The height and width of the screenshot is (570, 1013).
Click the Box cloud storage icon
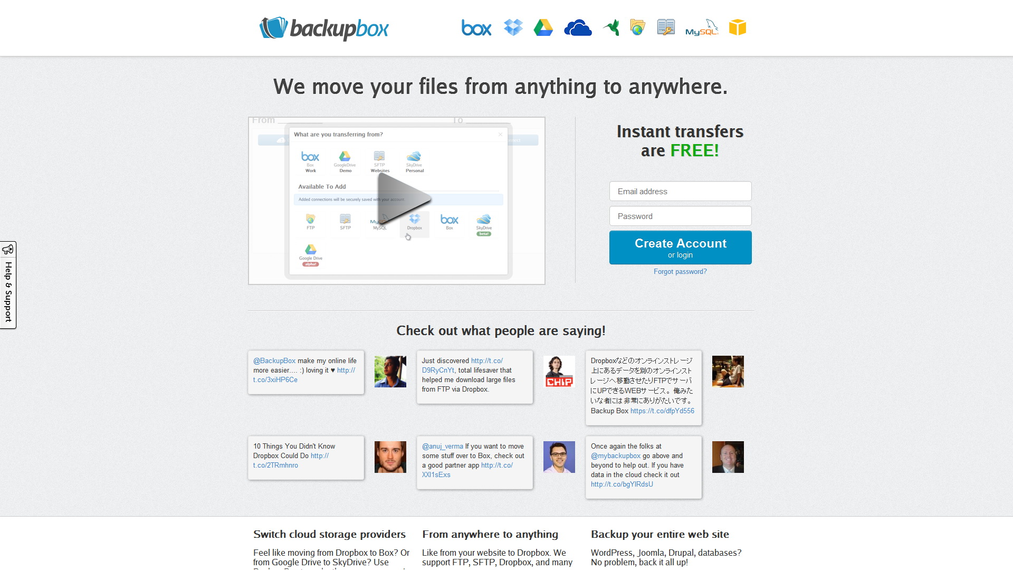475,27
